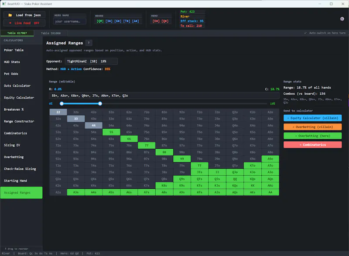Open HUD Stats in sidebar
349x256 pixels.
(x=21, y=62)
